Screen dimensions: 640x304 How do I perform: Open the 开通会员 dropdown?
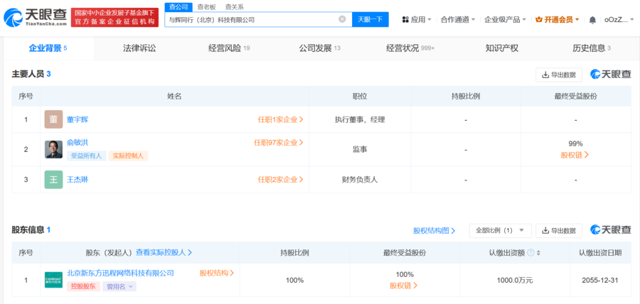(x=557, y=20)
